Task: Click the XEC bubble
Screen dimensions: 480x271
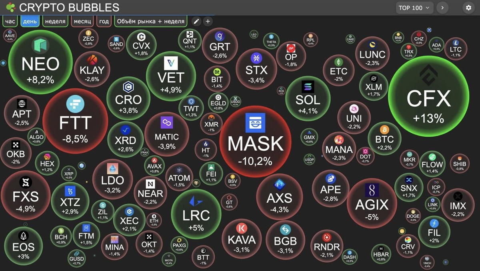Action: coord(129,220)
